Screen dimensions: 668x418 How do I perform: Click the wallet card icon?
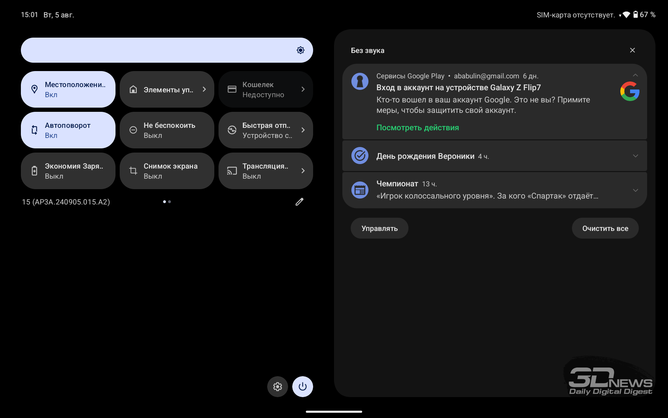tap(232, 90)
